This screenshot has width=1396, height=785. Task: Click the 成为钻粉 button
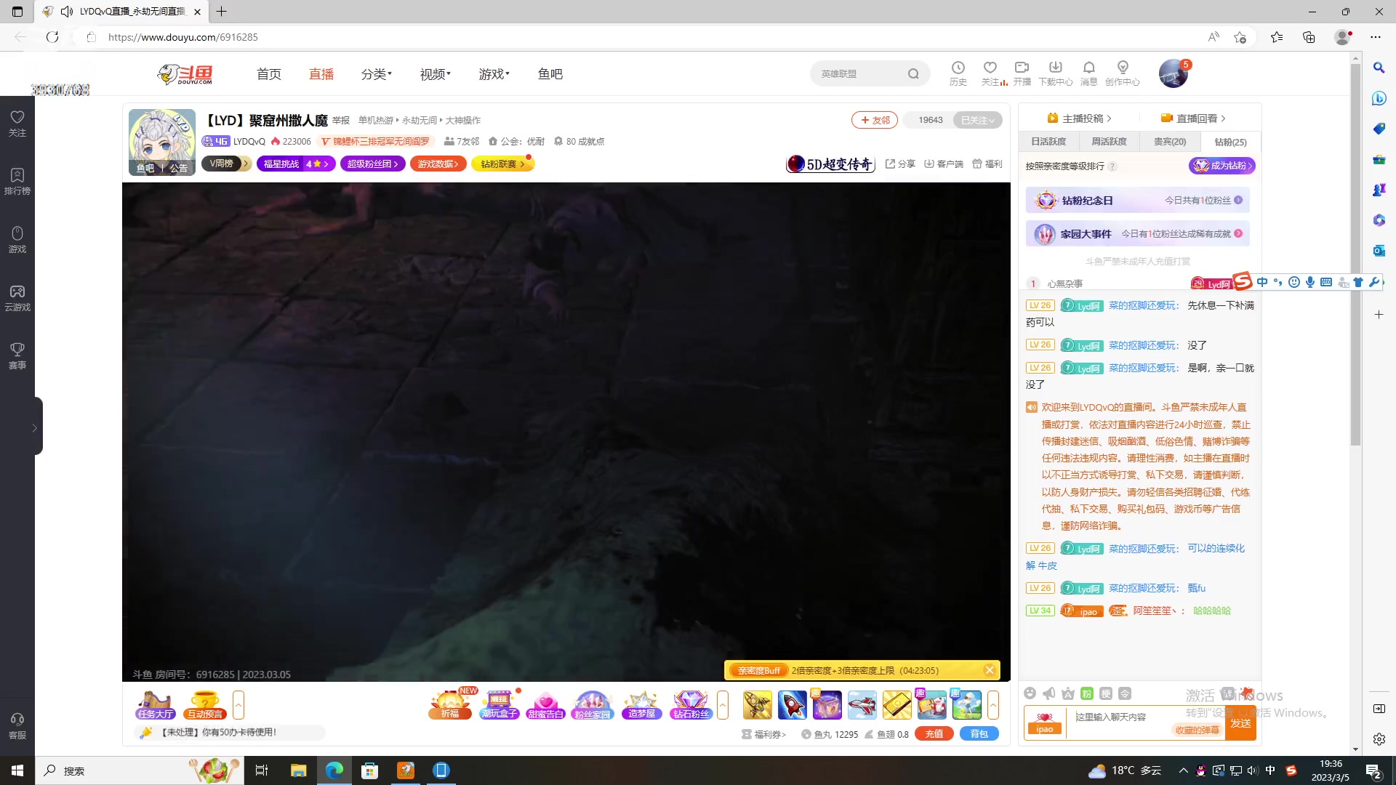[x=1222, y=166]
